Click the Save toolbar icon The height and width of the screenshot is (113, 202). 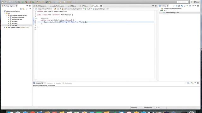[x=10, y=2]
